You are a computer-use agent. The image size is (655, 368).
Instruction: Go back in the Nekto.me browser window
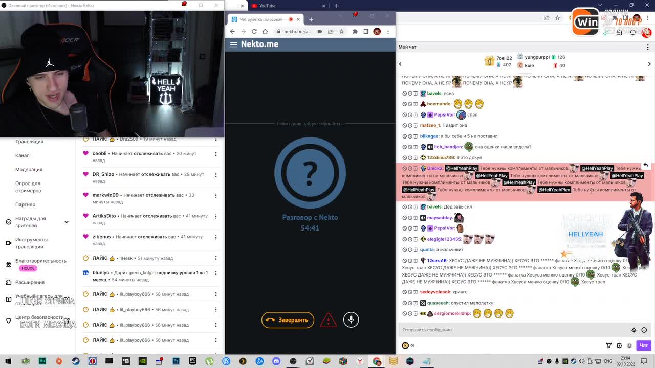[232, 31]
